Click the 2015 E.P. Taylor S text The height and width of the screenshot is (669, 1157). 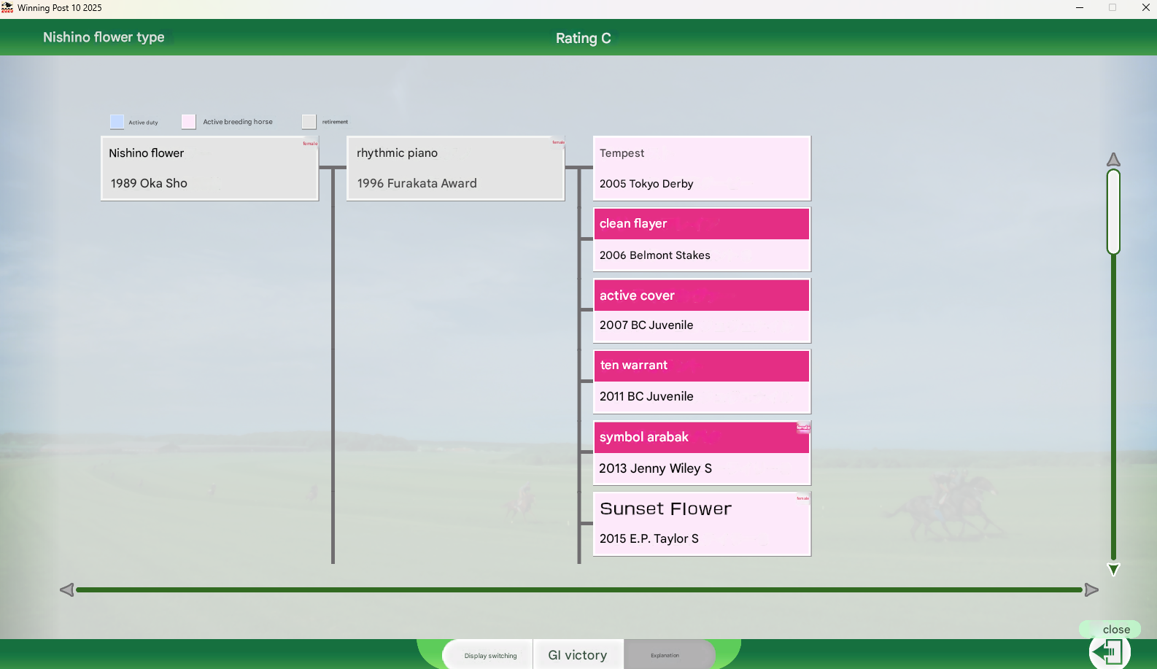649,538
